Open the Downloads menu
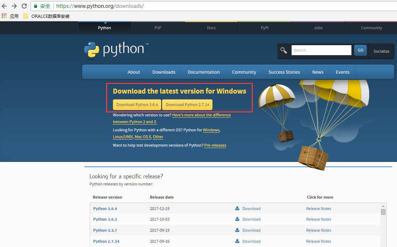397x247 pixels. (x=164, y=72)
